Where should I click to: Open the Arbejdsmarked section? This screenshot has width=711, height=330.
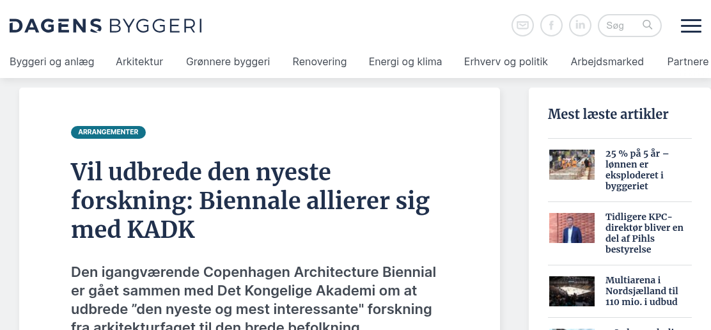(x=607, y=61)
